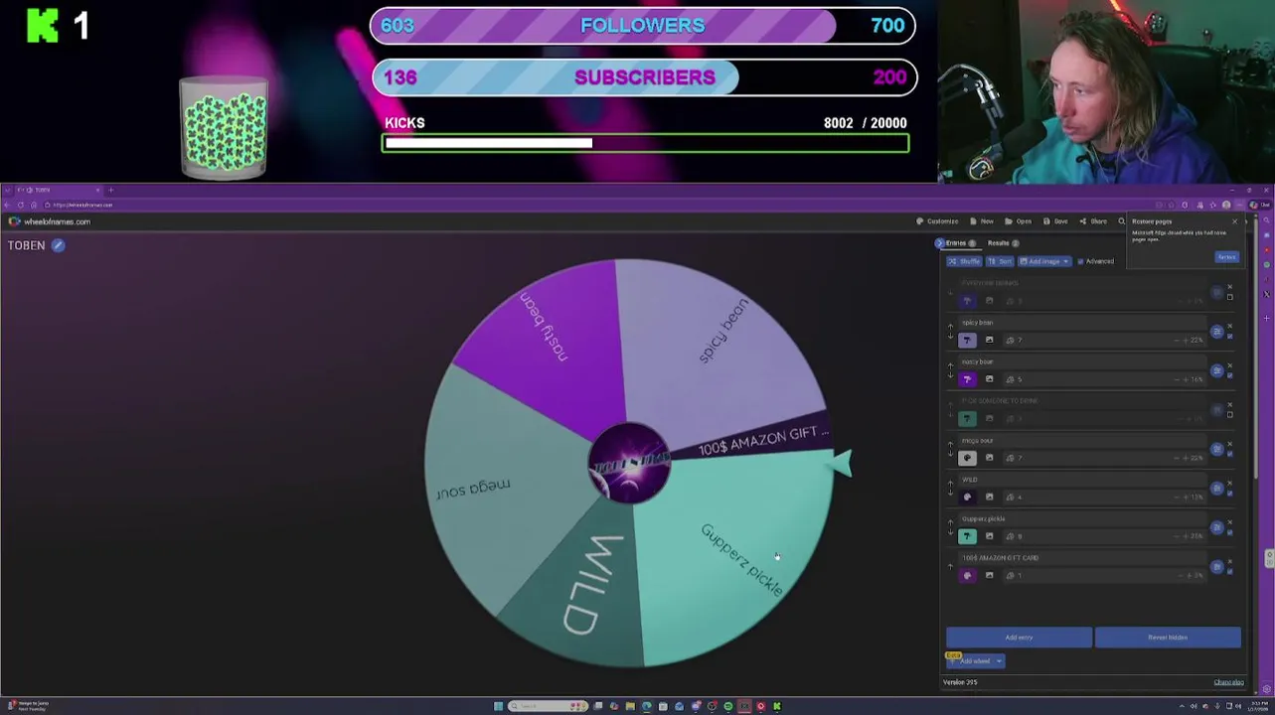Image resolution: width=1275 pixels, height=715 pixels.
Task: Collapse the entries panel with arrow icon
Action: point(939,243)
